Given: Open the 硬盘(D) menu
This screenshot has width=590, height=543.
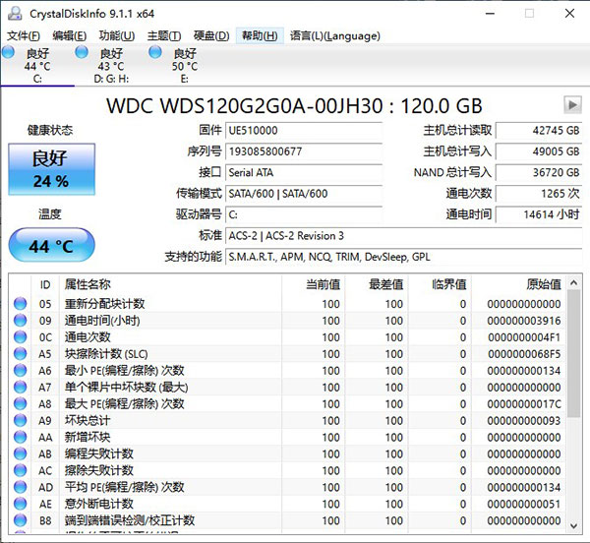Looking at the screenshot, I should (x=211, y=35).
